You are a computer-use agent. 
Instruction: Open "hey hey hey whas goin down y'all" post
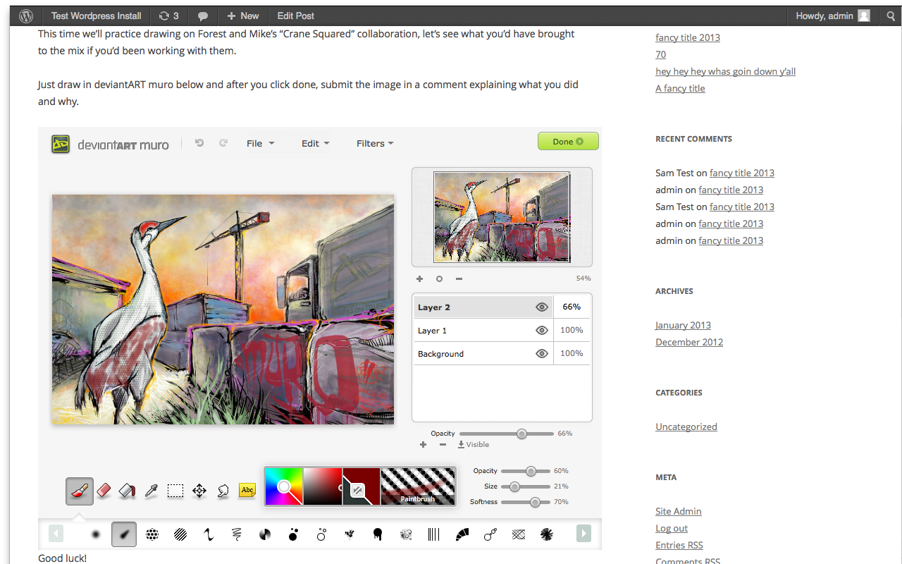tap(726, 71)
